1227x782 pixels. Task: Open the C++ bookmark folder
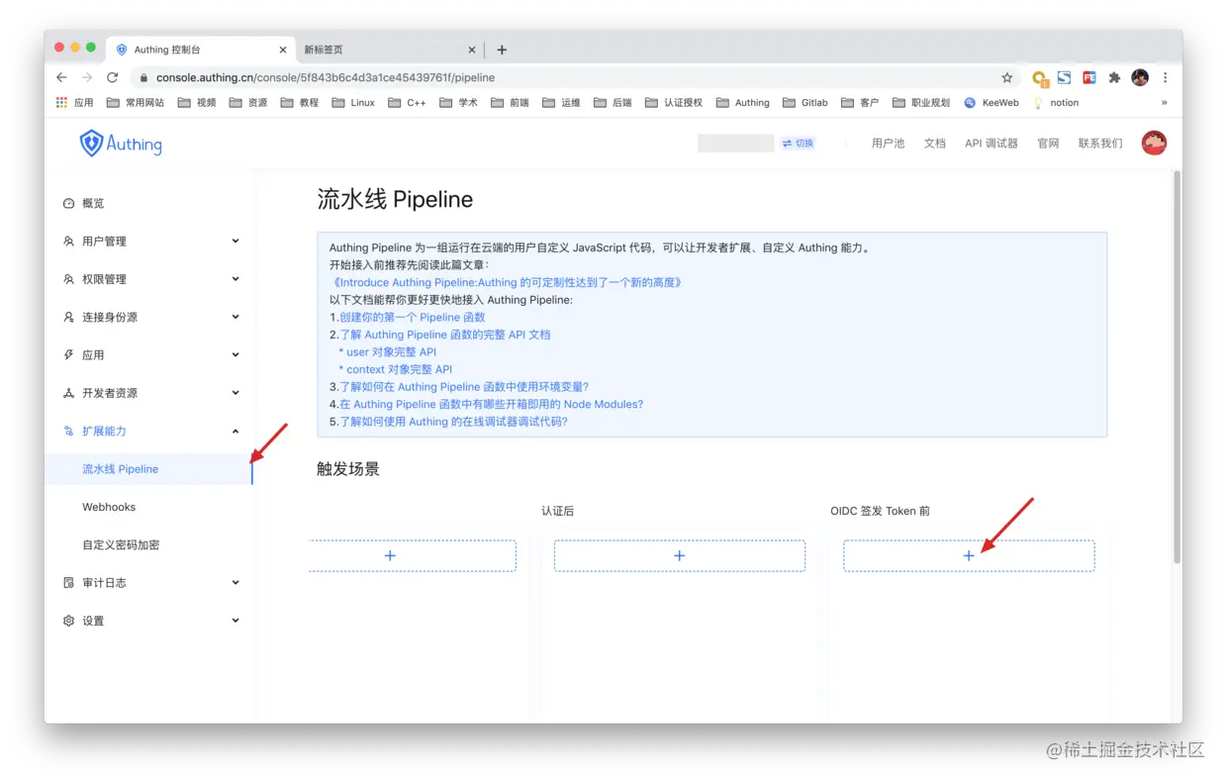[x=408, y=103]
